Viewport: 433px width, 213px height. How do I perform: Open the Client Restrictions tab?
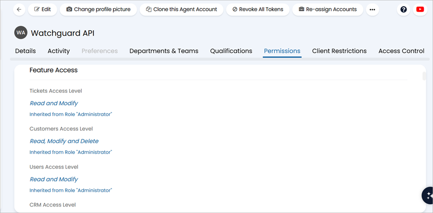[x=339, y=51]
